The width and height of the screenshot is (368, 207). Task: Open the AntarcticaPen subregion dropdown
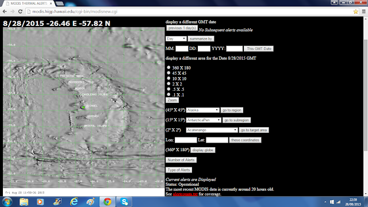(204, 120)
